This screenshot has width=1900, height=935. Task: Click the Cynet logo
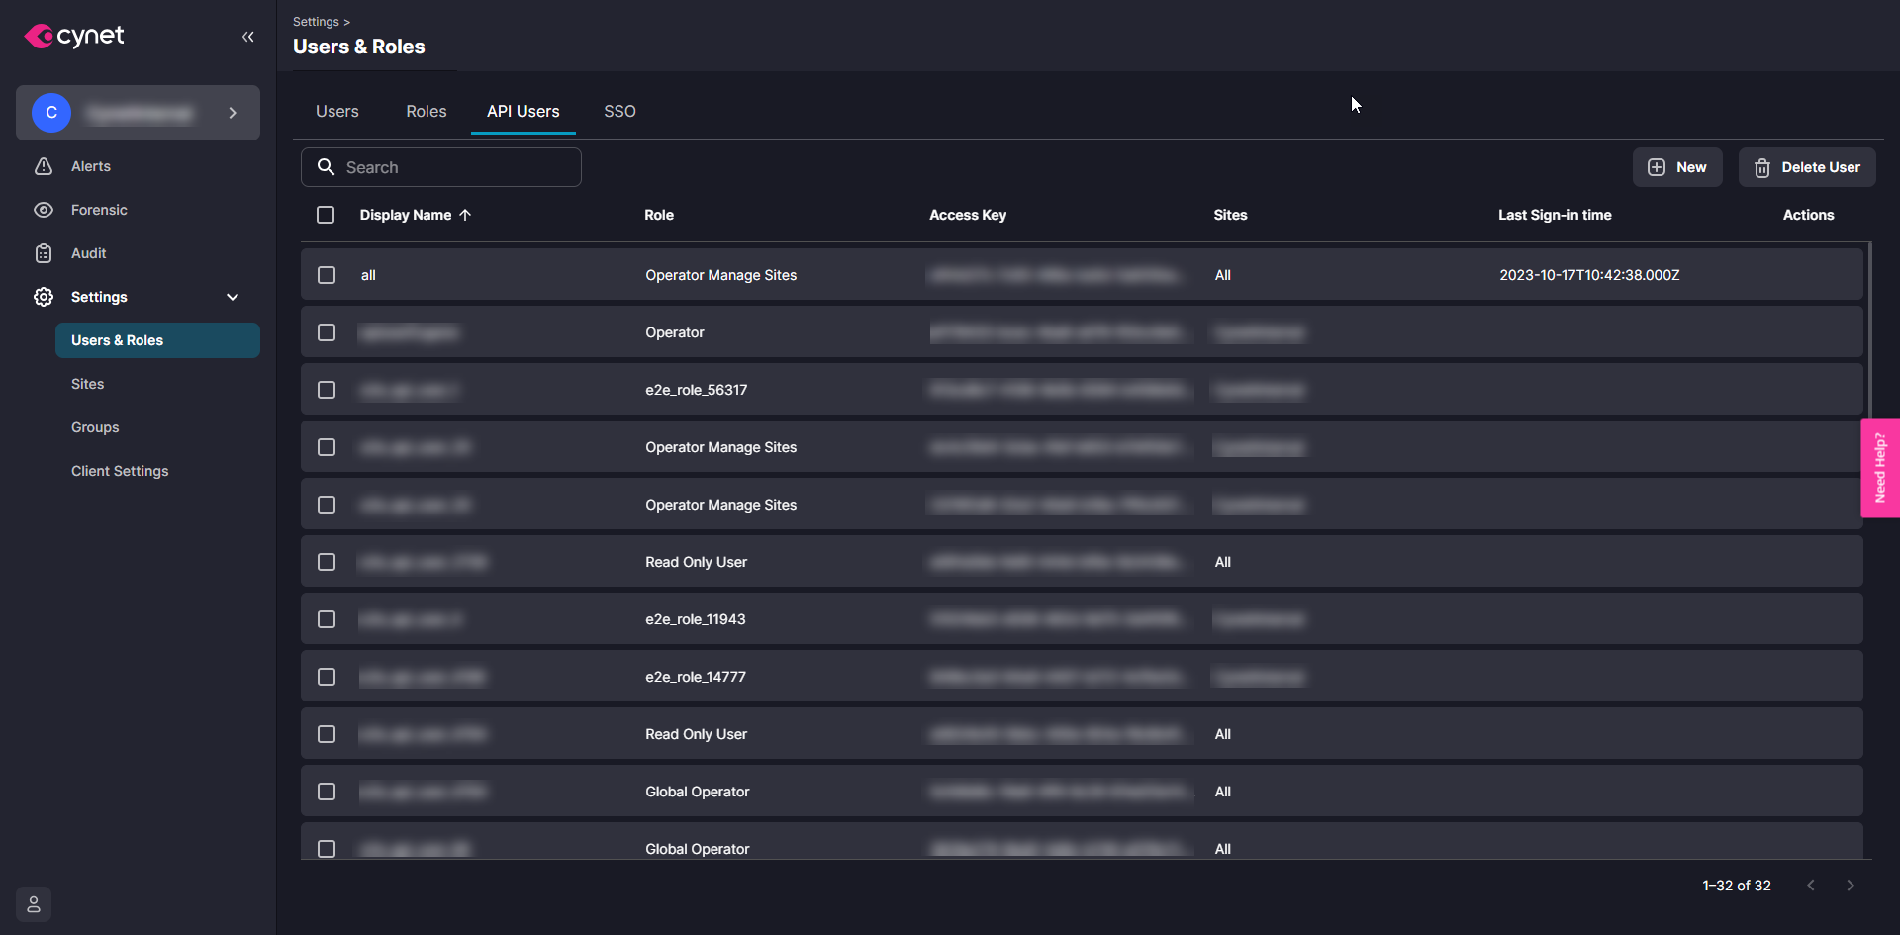pos(74,37)
